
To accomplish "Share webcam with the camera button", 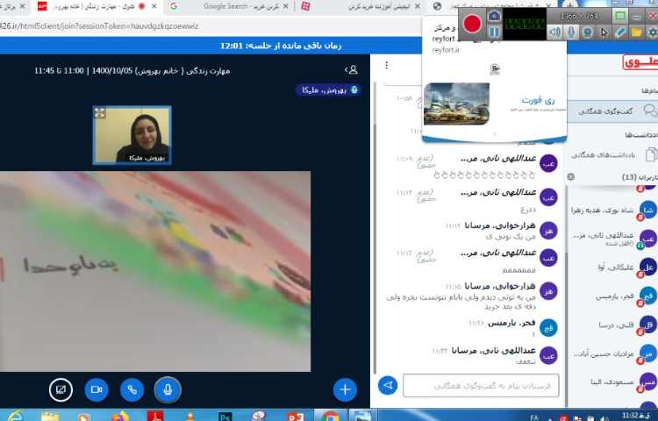I will [97, 389].
